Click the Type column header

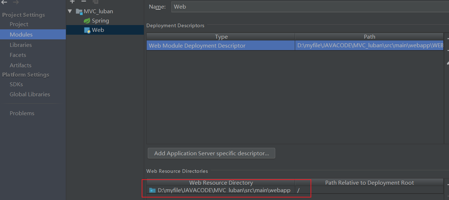pos(221,37)
